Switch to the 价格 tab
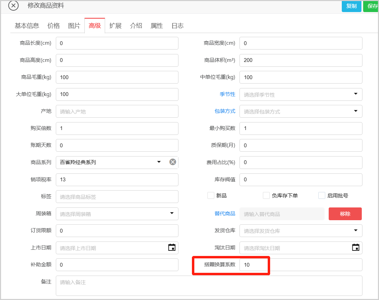Screen dimensions: 379x300 pyautogui.click(x=53, y=25)
